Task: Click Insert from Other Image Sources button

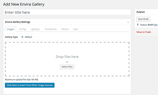Action: click(x=30, y=85)
